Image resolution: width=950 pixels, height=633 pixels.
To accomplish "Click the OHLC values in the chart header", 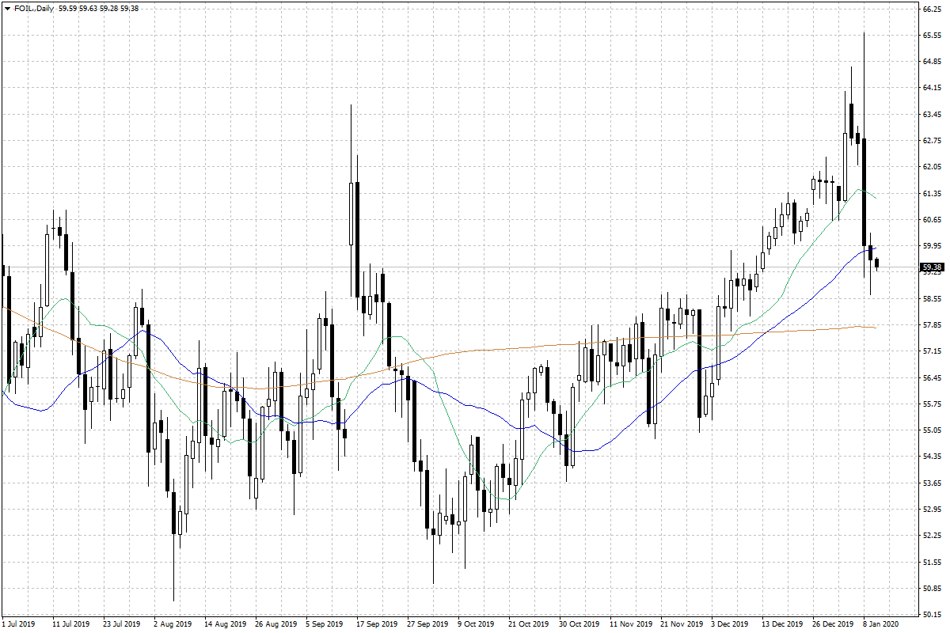I will (99, 8).
